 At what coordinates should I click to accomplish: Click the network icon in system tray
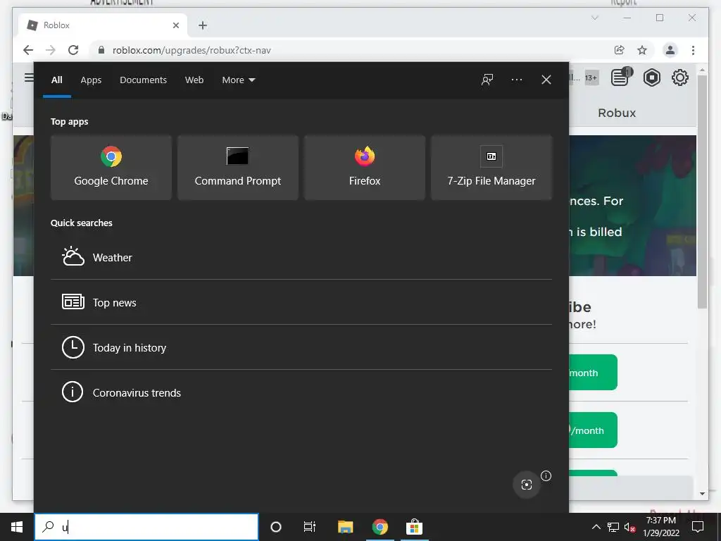tap(613, 527)
